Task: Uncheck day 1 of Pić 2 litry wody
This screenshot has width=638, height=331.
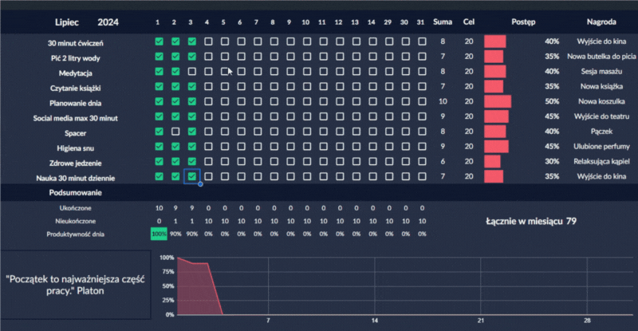Action: point(159,57)
